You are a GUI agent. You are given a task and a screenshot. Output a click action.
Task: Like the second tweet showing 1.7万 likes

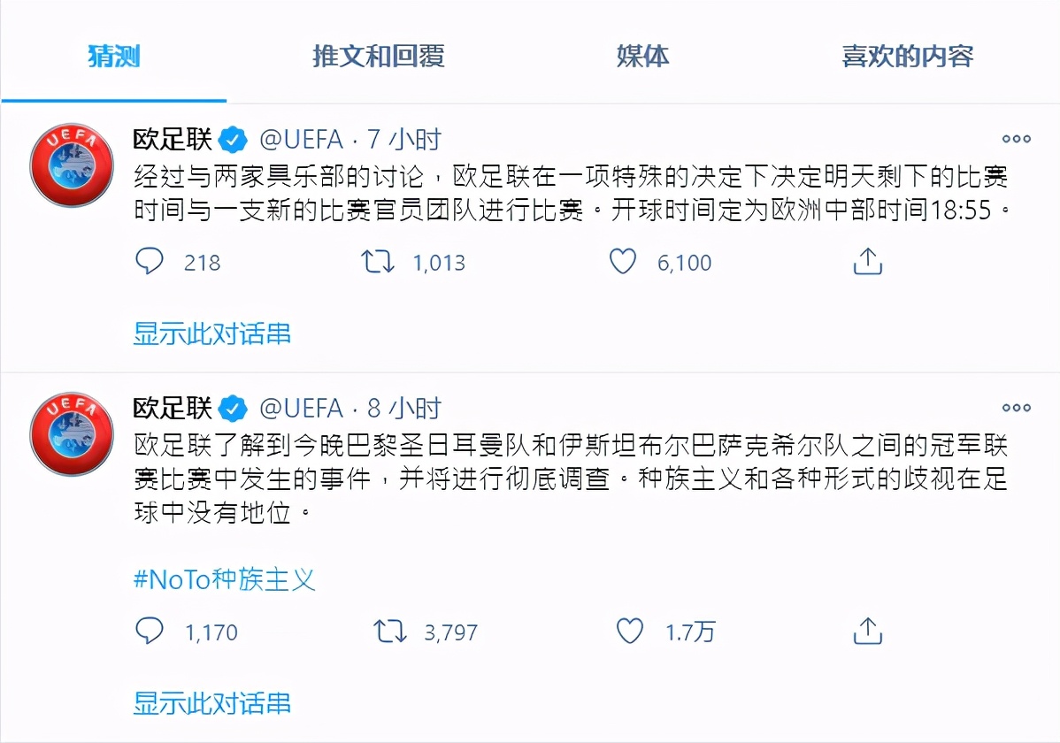(630, 632)
